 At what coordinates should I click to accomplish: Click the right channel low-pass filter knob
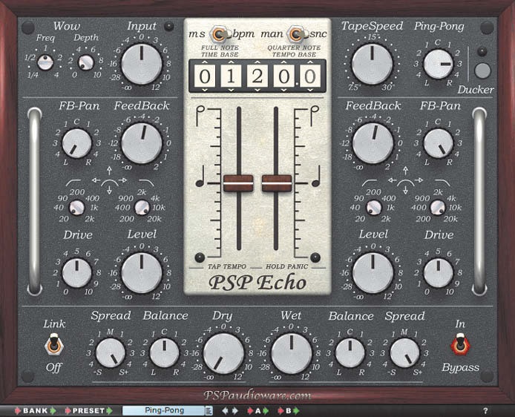coord(438,208)
